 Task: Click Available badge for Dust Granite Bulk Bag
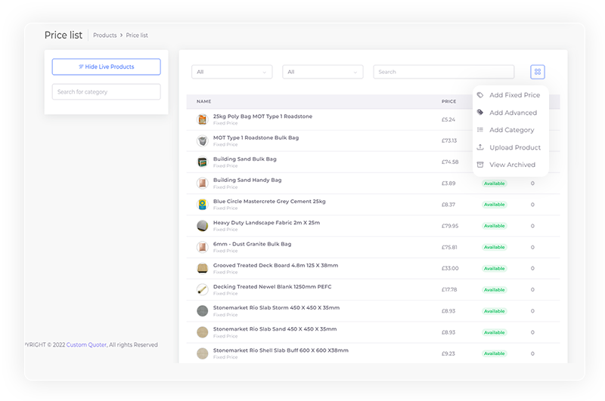click(495, 247)
